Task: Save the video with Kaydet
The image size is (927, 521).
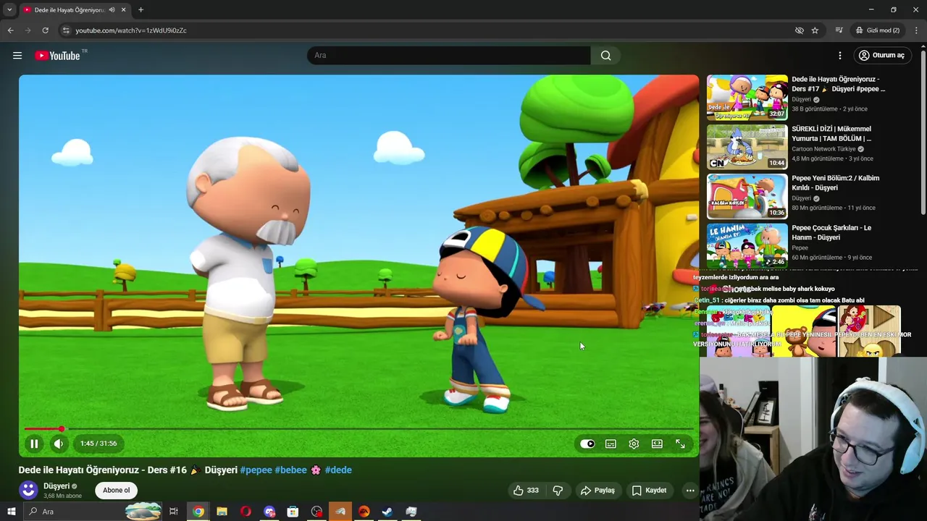Action: coord(649,490)
